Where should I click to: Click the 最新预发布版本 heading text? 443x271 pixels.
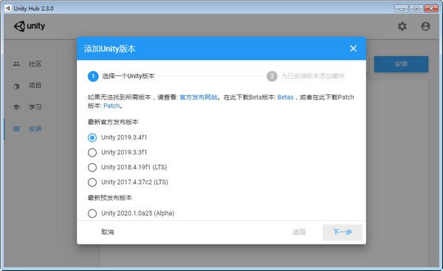click(x=109, y=198)
